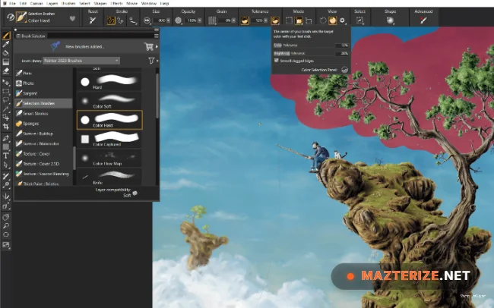Select the Text tool
The width and height of the screenshot is (494, 308).
6,156
